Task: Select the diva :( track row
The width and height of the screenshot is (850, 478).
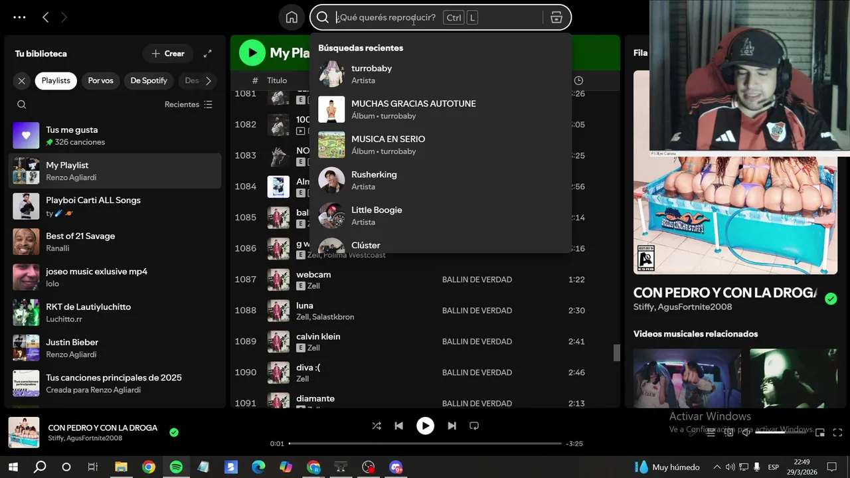Action: point(425,372)
